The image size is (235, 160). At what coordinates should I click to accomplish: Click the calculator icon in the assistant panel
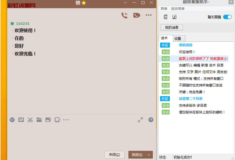tap(166, 17)
